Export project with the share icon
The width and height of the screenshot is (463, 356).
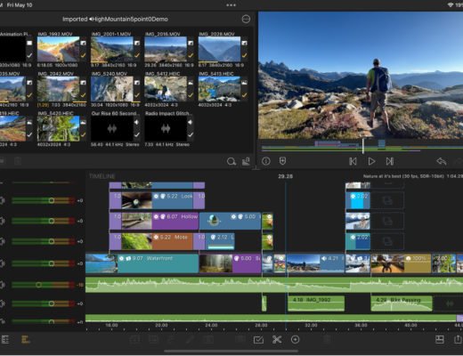click(x=459, y=339)
